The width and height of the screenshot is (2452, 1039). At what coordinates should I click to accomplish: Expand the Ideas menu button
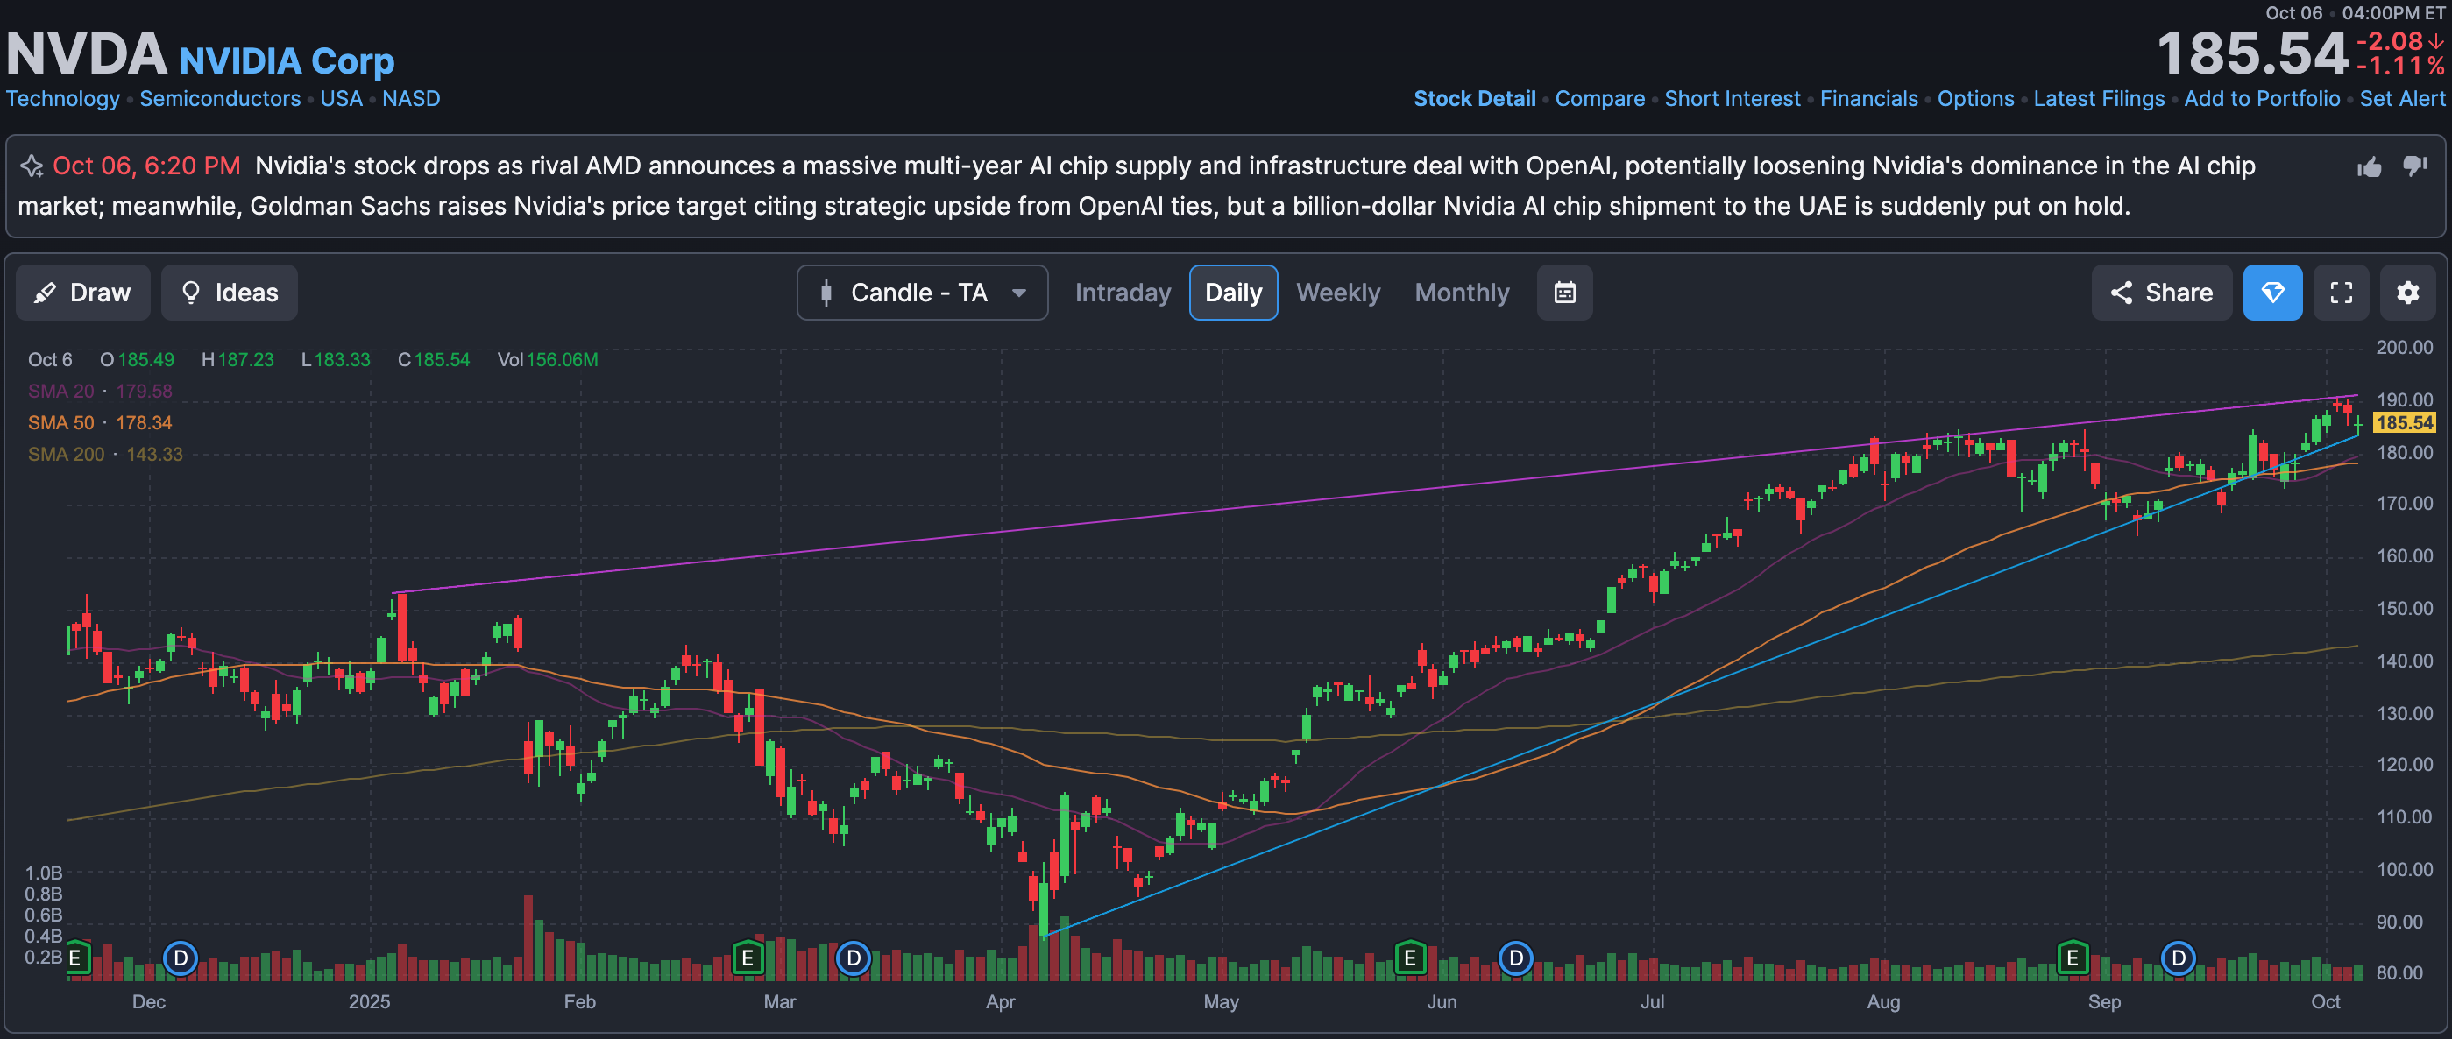tap(230, 292)
